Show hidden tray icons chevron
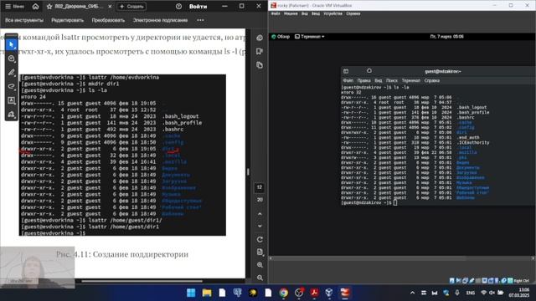536x301 pixels. pos(412,293)
